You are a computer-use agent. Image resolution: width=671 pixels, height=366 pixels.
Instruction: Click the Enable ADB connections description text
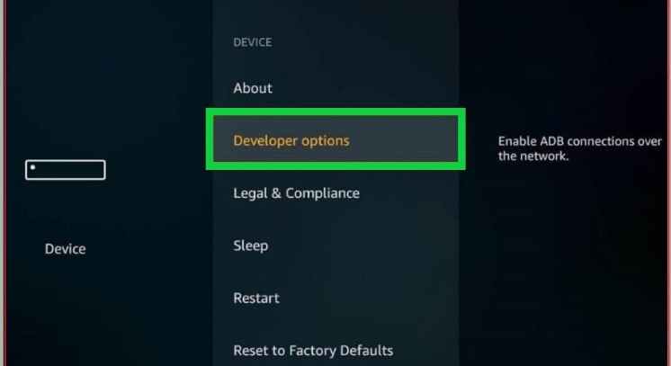click(580, 148)
